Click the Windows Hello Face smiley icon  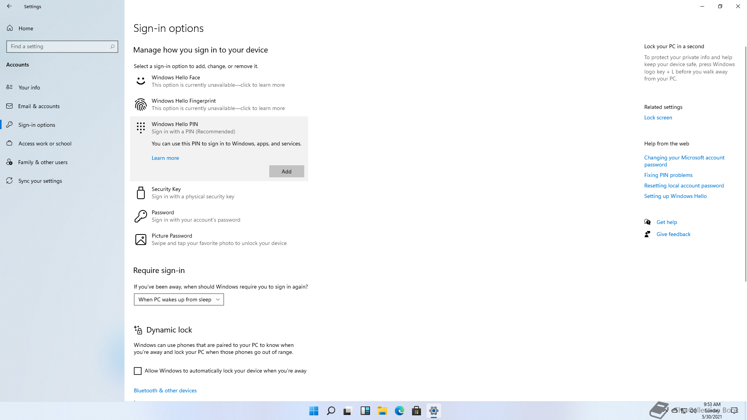click(x=140, y=81)
